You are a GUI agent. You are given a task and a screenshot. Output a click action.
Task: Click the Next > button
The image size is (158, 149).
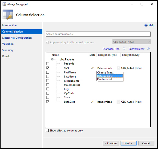click(x=128, y=143)
